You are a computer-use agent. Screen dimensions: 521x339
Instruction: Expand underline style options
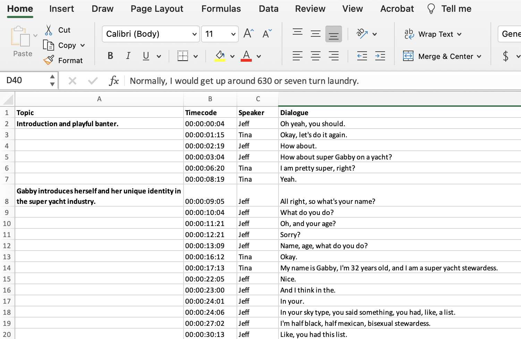(159, 56)
